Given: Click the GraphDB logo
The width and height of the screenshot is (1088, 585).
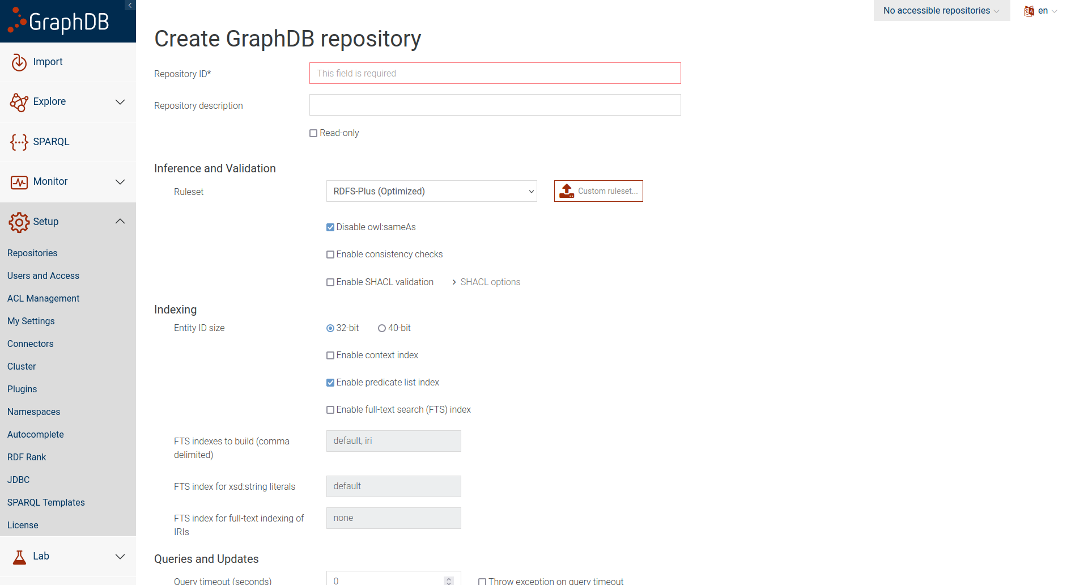Looking at the screenshot, I should (58, 21).
